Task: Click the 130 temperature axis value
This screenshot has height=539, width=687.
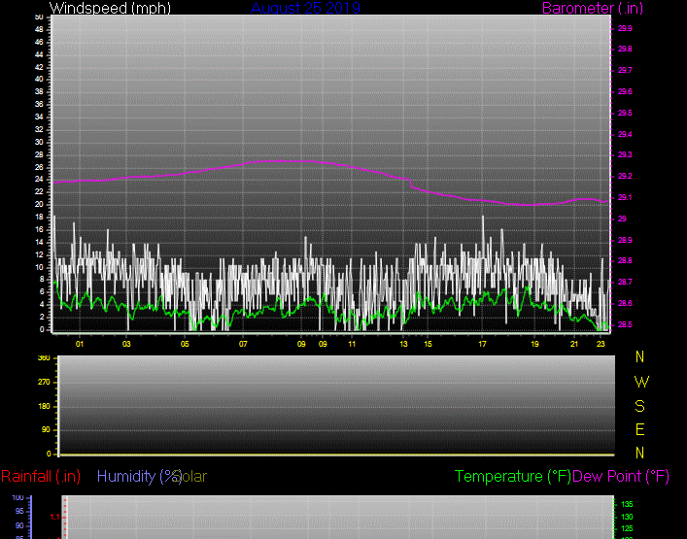Action: click(x=627, y=517)
